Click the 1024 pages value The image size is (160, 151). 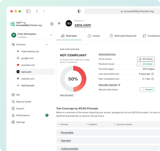(x=148, y=69)
